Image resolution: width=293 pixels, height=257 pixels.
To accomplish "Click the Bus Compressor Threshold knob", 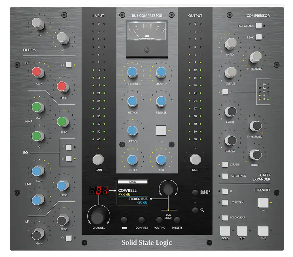I will pyautogui.click(x=133, y=73).
